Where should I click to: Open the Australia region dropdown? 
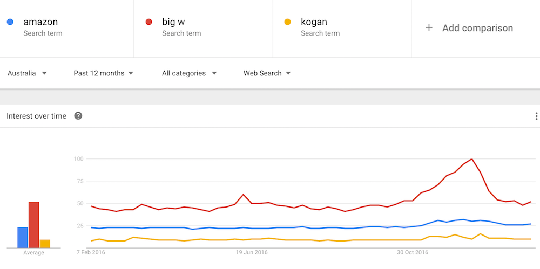tap(27, 73)
